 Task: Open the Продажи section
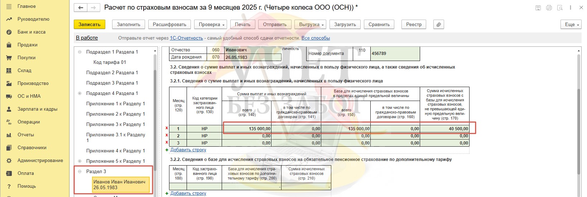tap(28, 45)
